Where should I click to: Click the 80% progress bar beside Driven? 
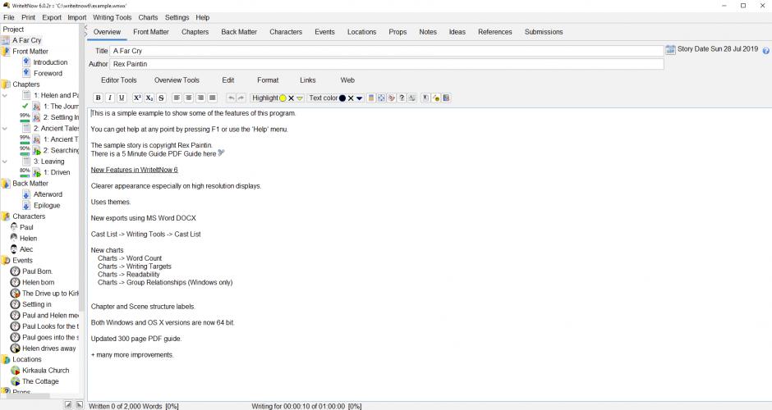[x=25, y=172]
